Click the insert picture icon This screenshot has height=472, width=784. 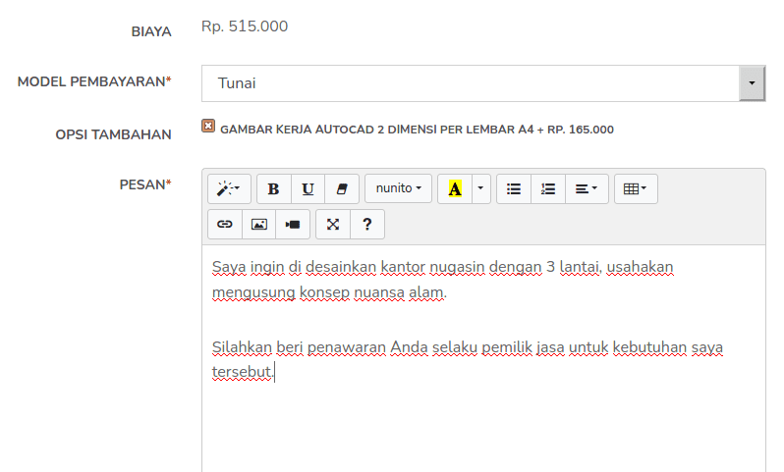point(259,225)
